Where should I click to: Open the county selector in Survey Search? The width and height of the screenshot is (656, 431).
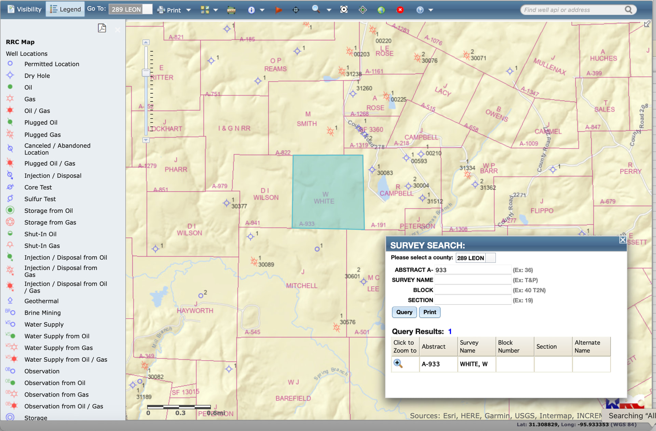(490, 258)
